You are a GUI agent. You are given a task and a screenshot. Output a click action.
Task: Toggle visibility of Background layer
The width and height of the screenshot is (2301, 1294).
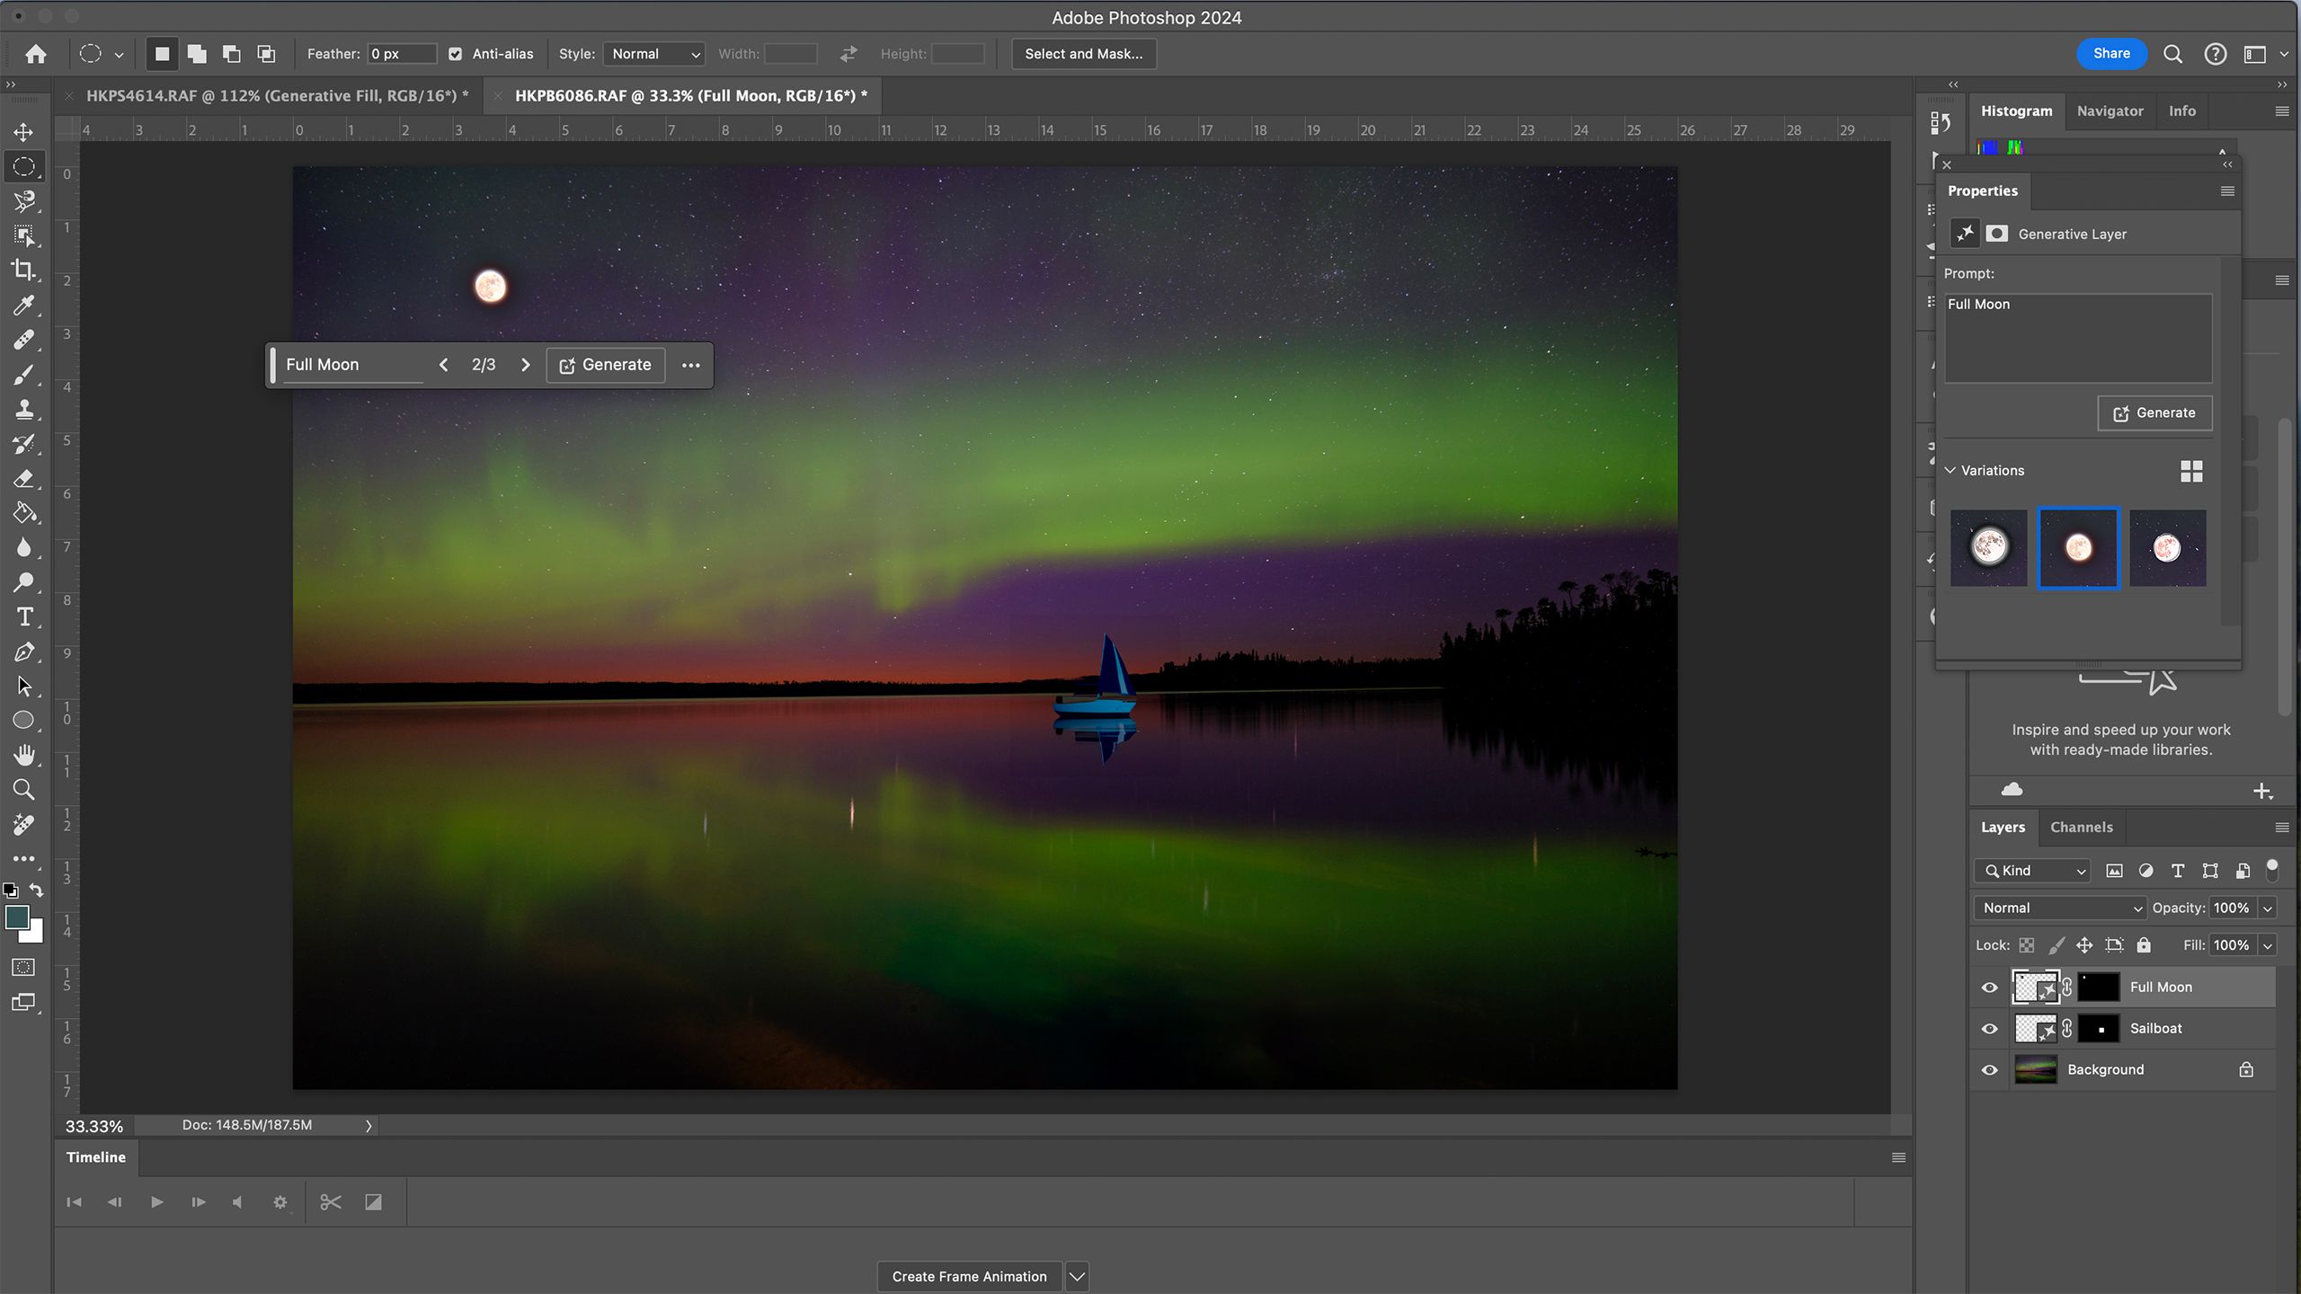pyautogui.click(x=1988, y=1069)
